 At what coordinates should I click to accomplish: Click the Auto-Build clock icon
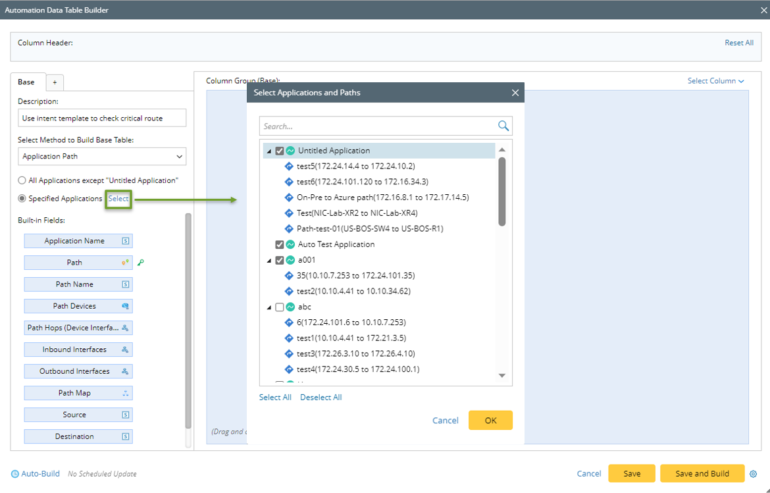click(x=15, y=474)
